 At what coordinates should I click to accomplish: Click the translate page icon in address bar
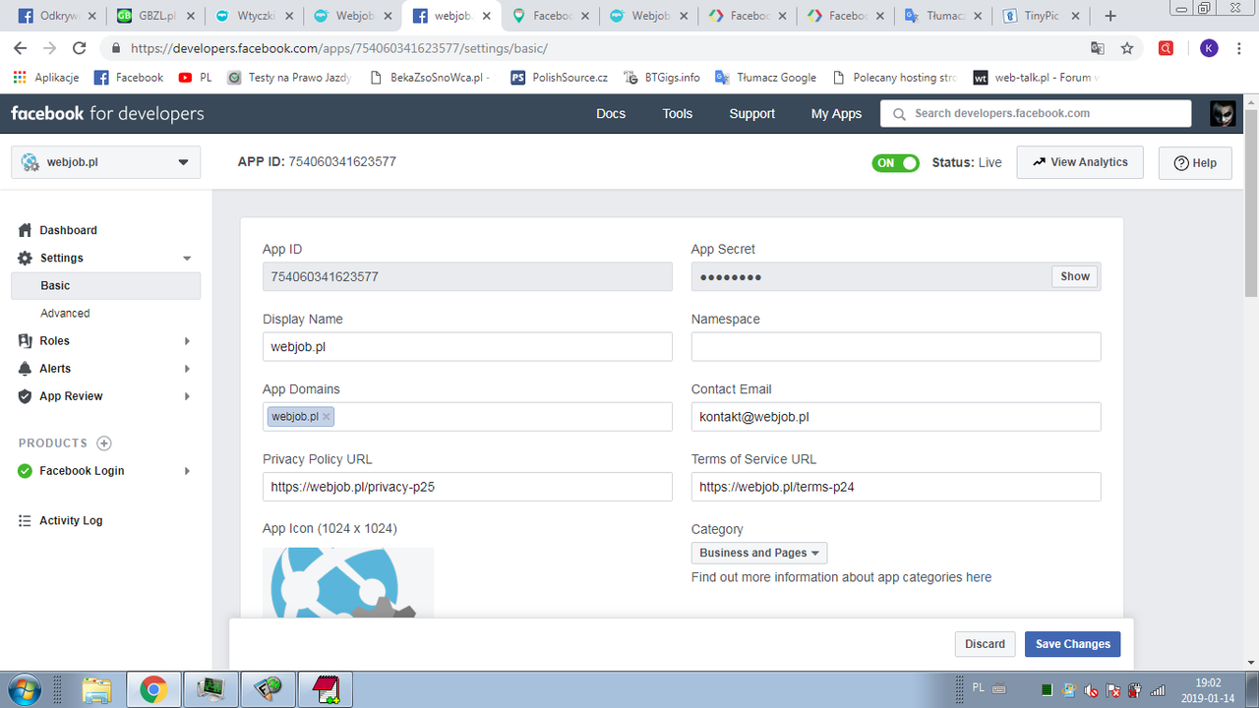pos(1098,48)
